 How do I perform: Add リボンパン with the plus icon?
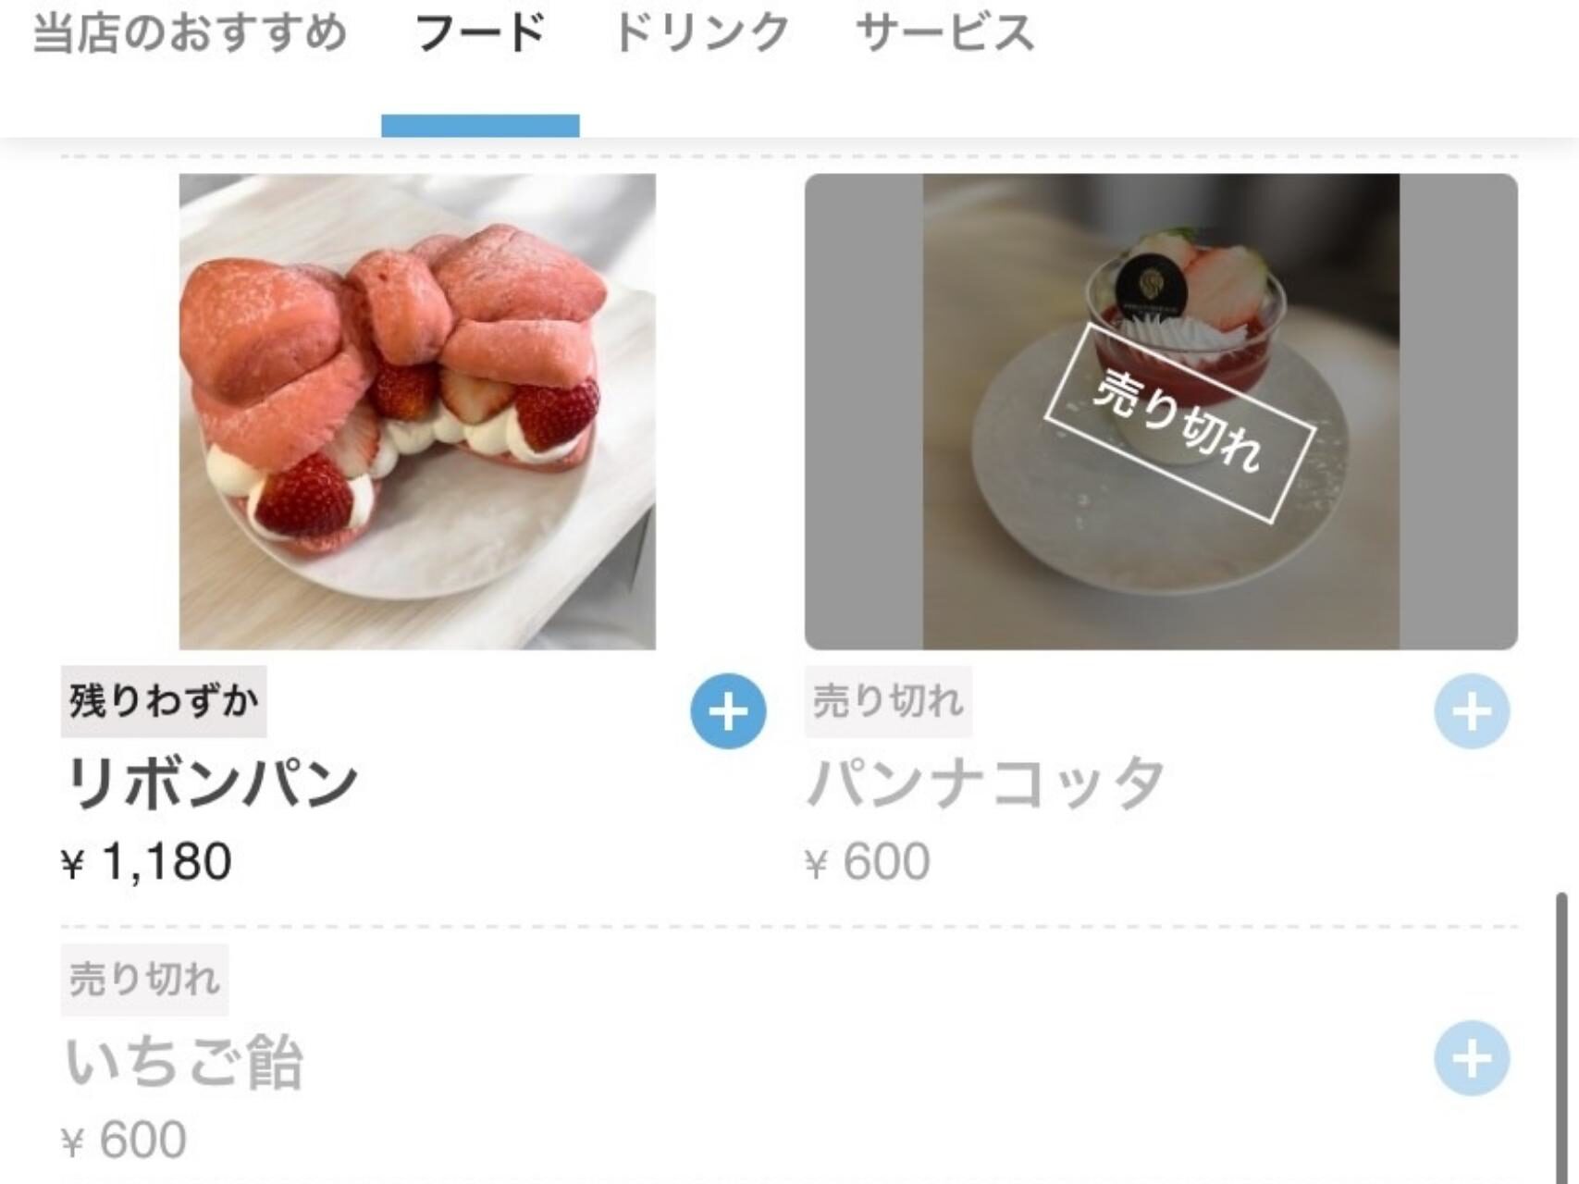[x=728, y=711]
